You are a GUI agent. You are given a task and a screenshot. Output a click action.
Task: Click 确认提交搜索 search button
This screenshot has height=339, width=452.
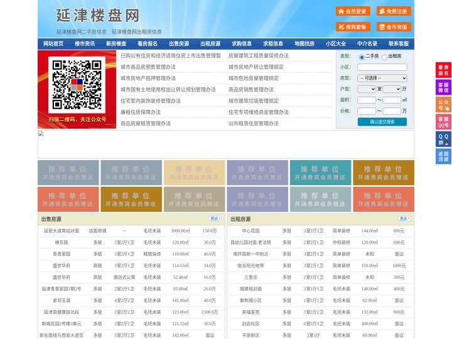pyautogui.click(x=382, y=122)
